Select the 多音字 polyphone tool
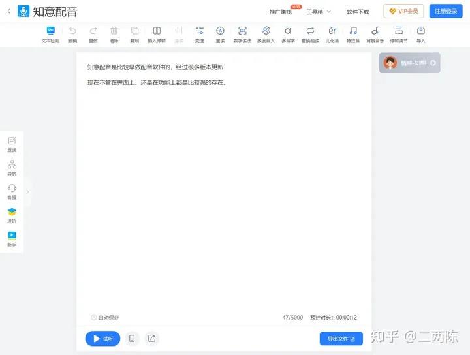Screen dimensions: 470x355 (288, 35)
